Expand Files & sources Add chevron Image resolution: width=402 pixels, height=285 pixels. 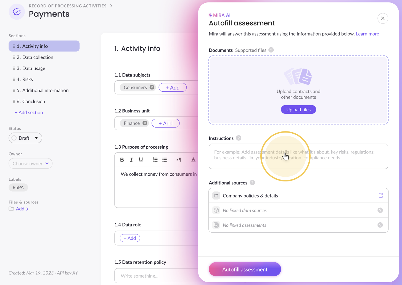click(x=27, y=209)
